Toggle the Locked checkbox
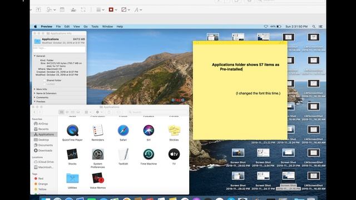 [44, 84]
